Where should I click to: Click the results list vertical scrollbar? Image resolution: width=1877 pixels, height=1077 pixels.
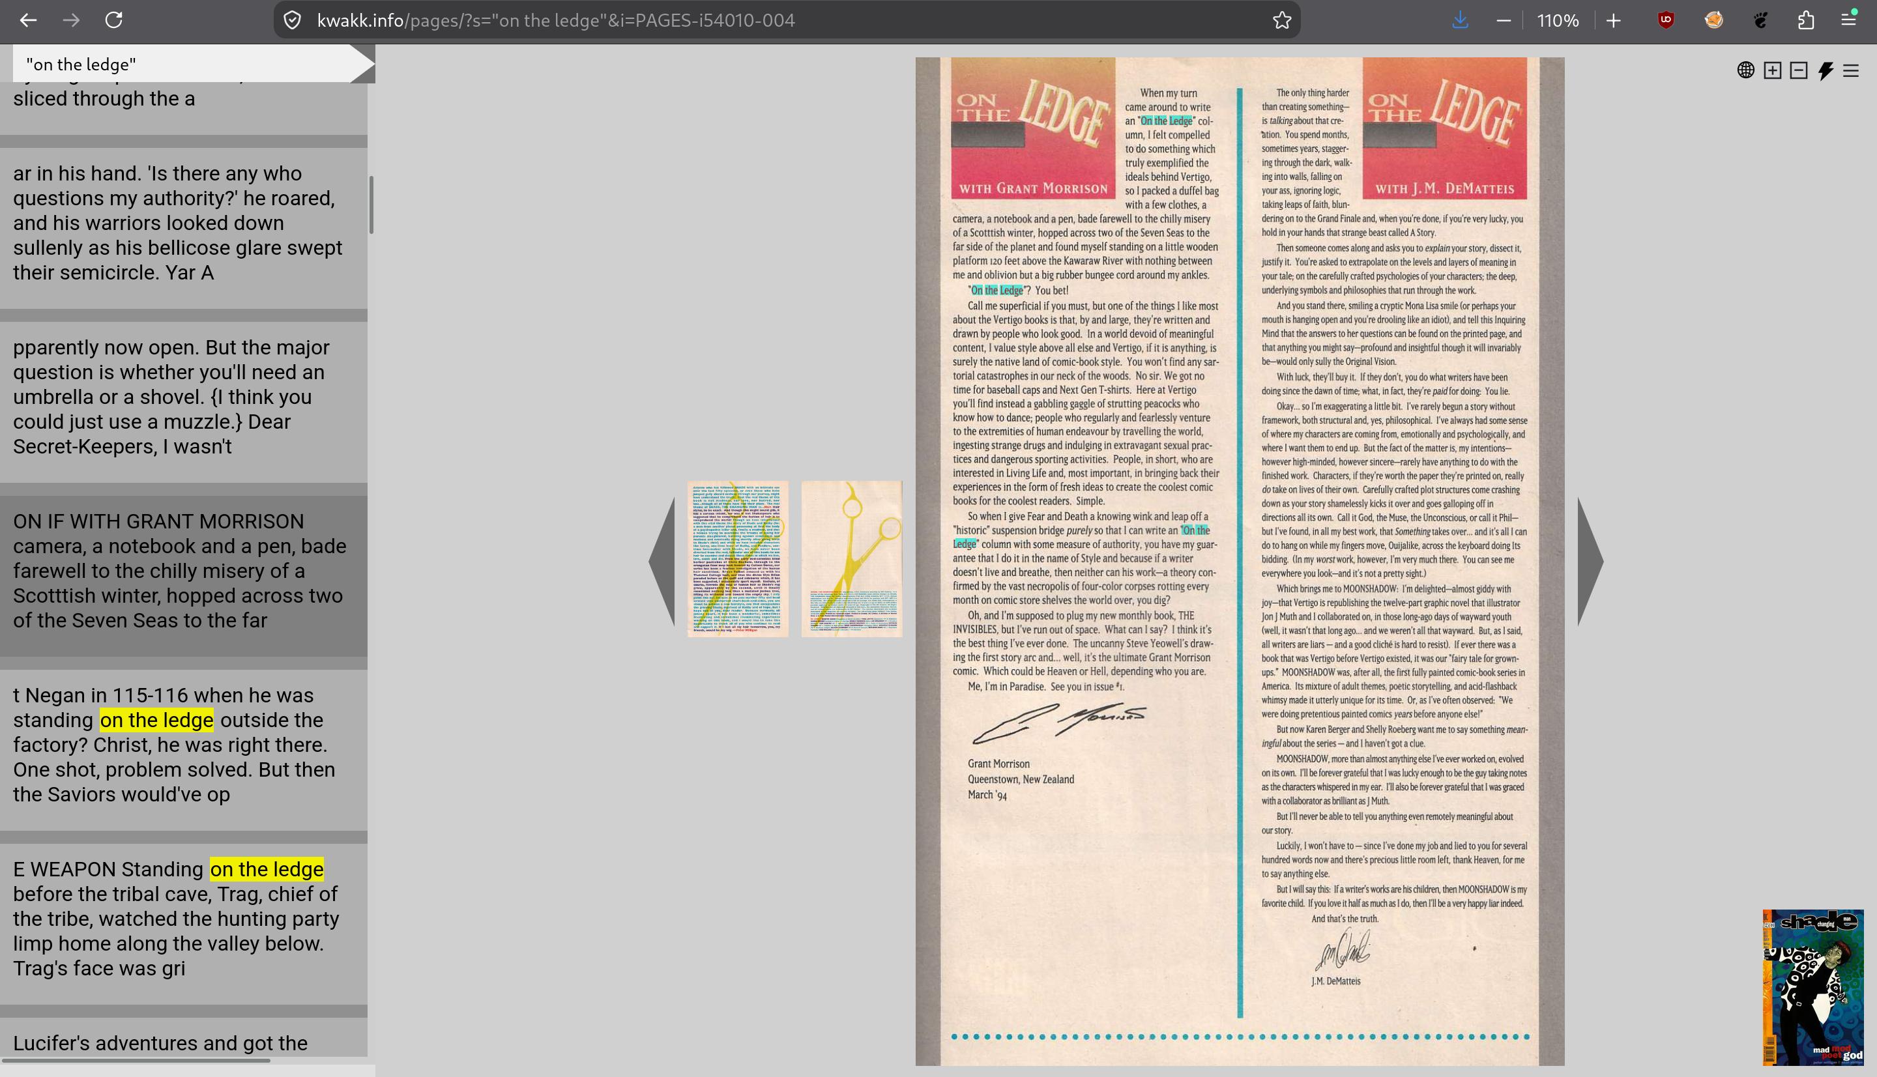click(371, 205)
